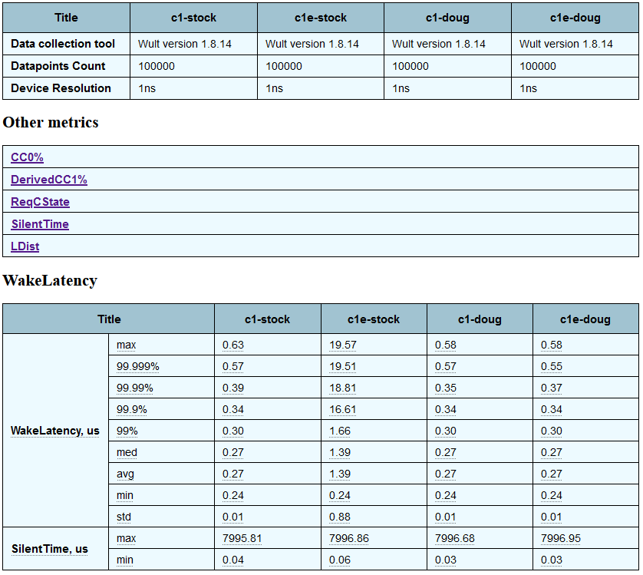Click the med statistic label

(x=127, y=452)
